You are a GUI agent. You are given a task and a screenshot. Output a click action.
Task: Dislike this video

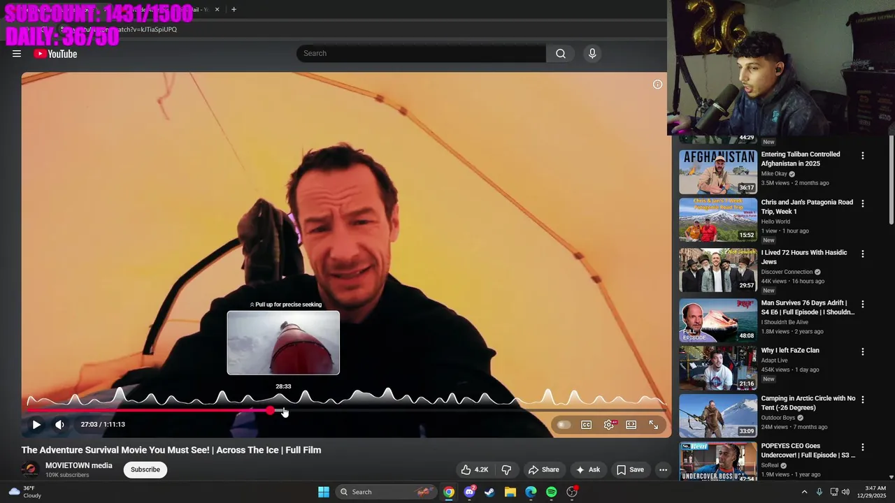pyautogui.click(x=507, y=469)
